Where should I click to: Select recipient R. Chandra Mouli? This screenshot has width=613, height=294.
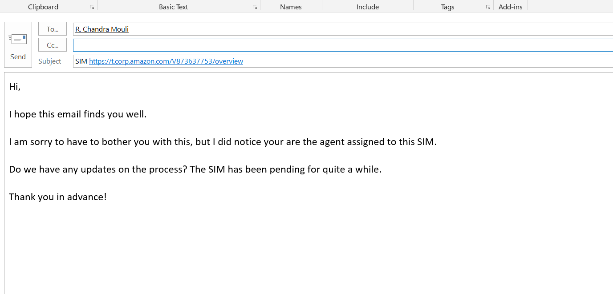(x=102, y=29)
